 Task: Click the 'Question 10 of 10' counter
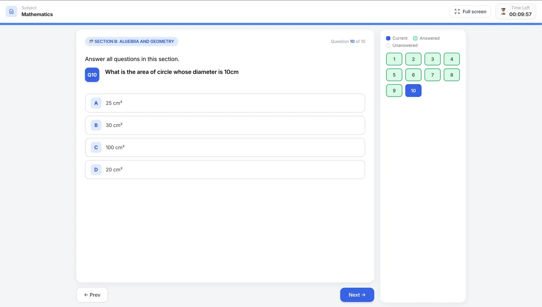pyautogui.click(x=348, y=41)
